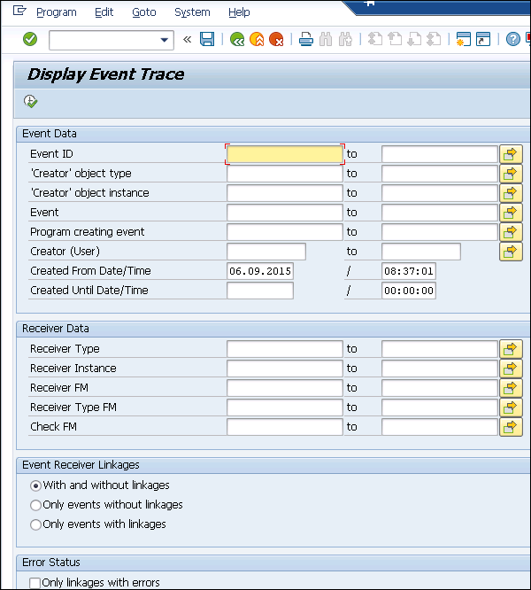Click the Created From time field 08:37:01

coord(409,271)
